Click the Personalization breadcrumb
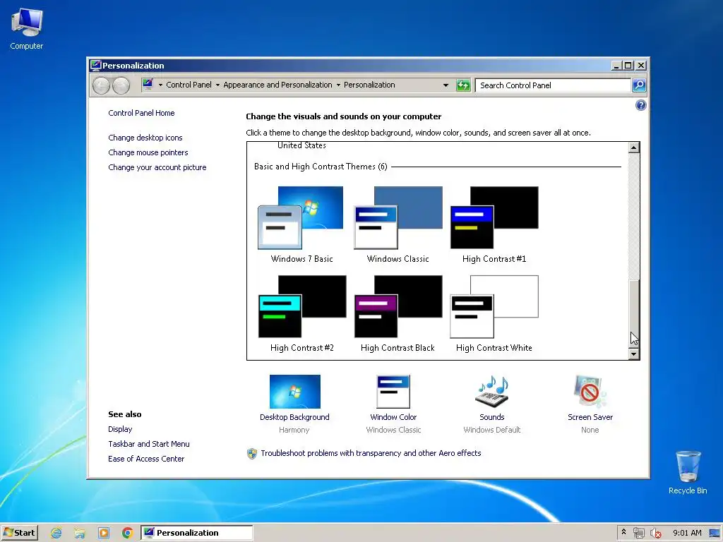This screenshot has width=723, height=542. coord(369,85)
